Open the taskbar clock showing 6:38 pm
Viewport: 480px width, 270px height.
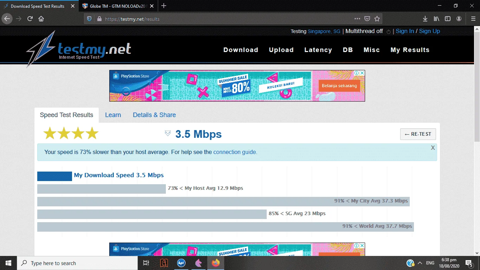click(449, 263)
